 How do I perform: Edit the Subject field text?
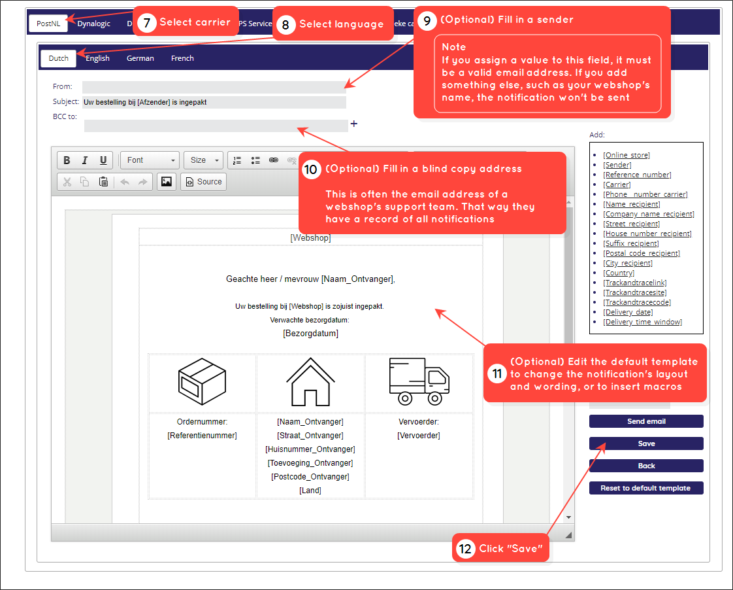click(214, 102)
